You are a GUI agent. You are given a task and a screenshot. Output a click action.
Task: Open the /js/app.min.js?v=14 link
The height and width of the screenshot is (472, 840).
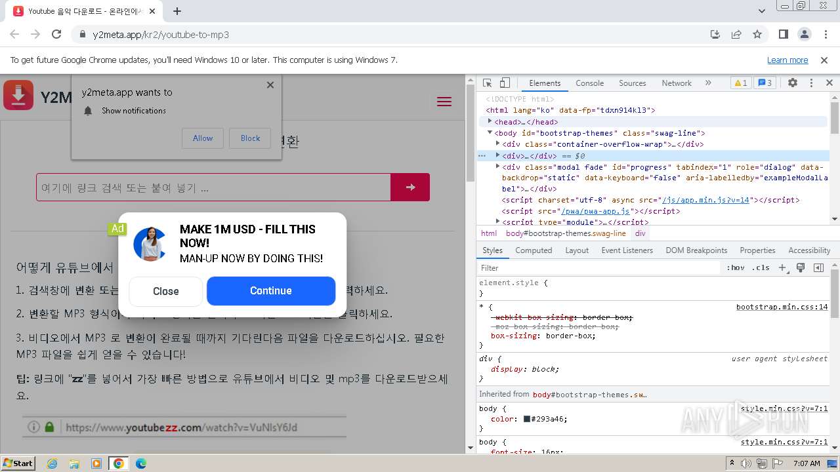pyautogui.click(x=705, y=200)
